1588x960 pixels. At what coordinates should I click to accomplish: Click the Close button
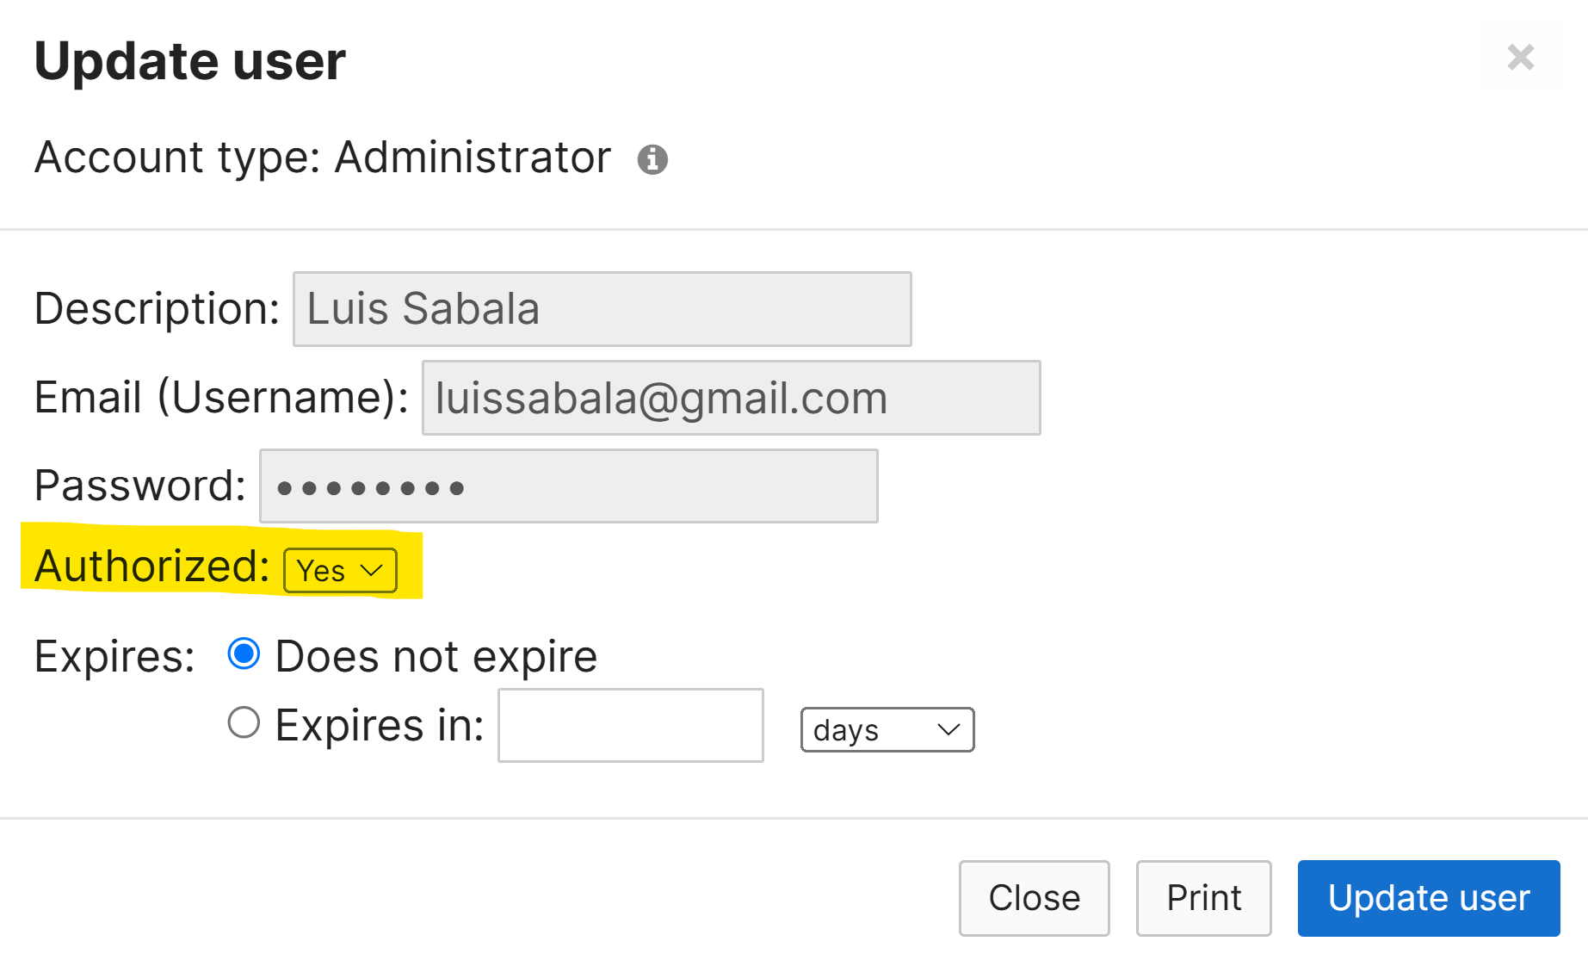tap(1034, 898)
